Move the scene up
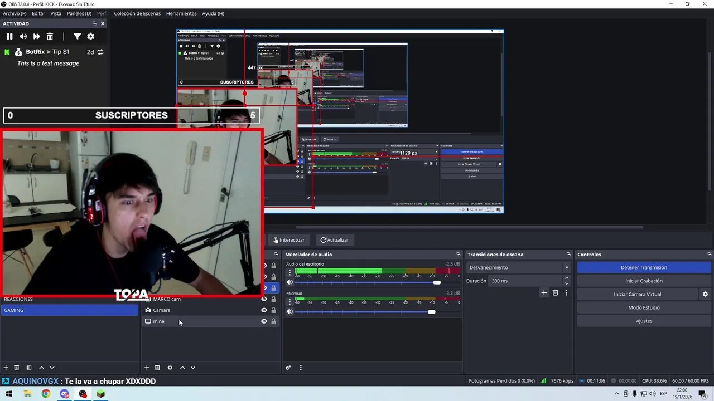 [41, 368]
